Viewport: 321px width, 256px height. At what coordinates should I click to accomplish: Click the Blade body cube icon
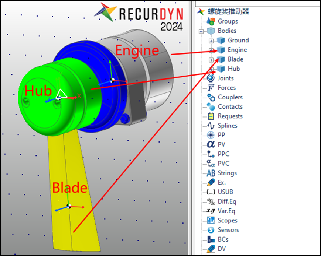(221, 59)
